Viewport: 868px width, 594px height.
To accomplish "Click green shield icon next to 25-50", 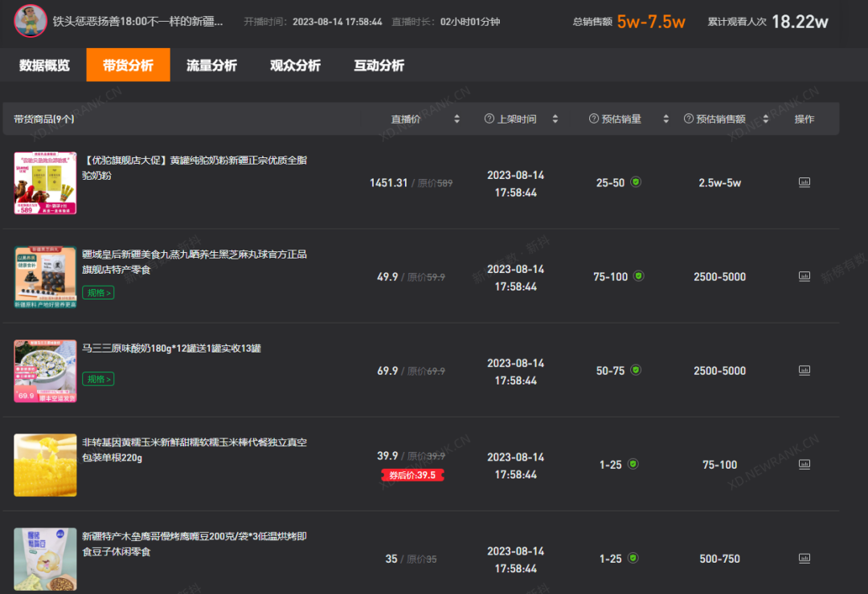I will click(636, 182).
